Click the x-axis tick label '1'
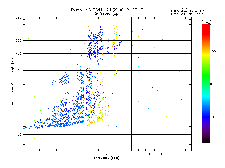 pos(22,154)
